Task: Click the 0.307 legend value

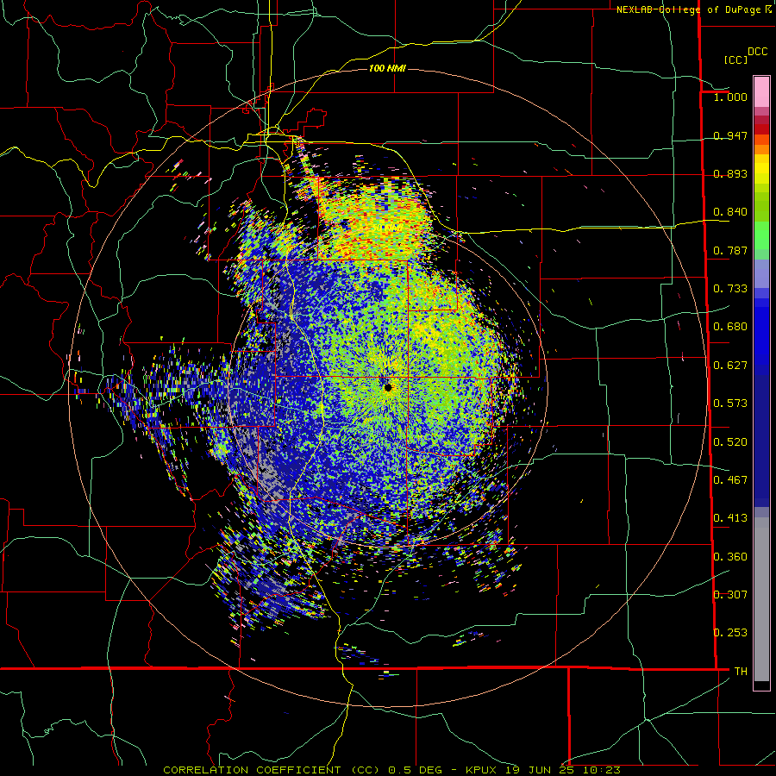Action: pos(730,595)
